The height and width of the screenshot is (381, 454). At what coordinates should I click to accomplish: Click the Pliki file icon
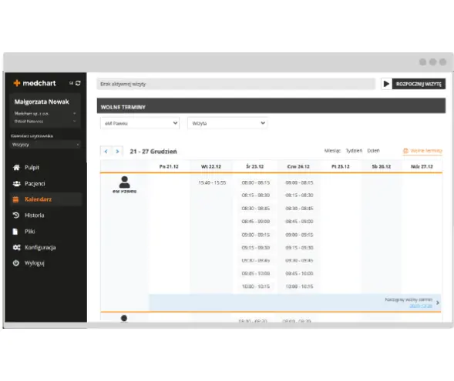tap(15, 231)
